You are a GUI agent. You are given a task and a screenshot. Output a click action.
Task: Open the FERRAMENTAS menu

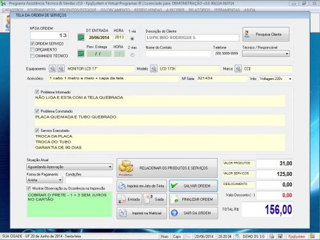pos(227,10)
